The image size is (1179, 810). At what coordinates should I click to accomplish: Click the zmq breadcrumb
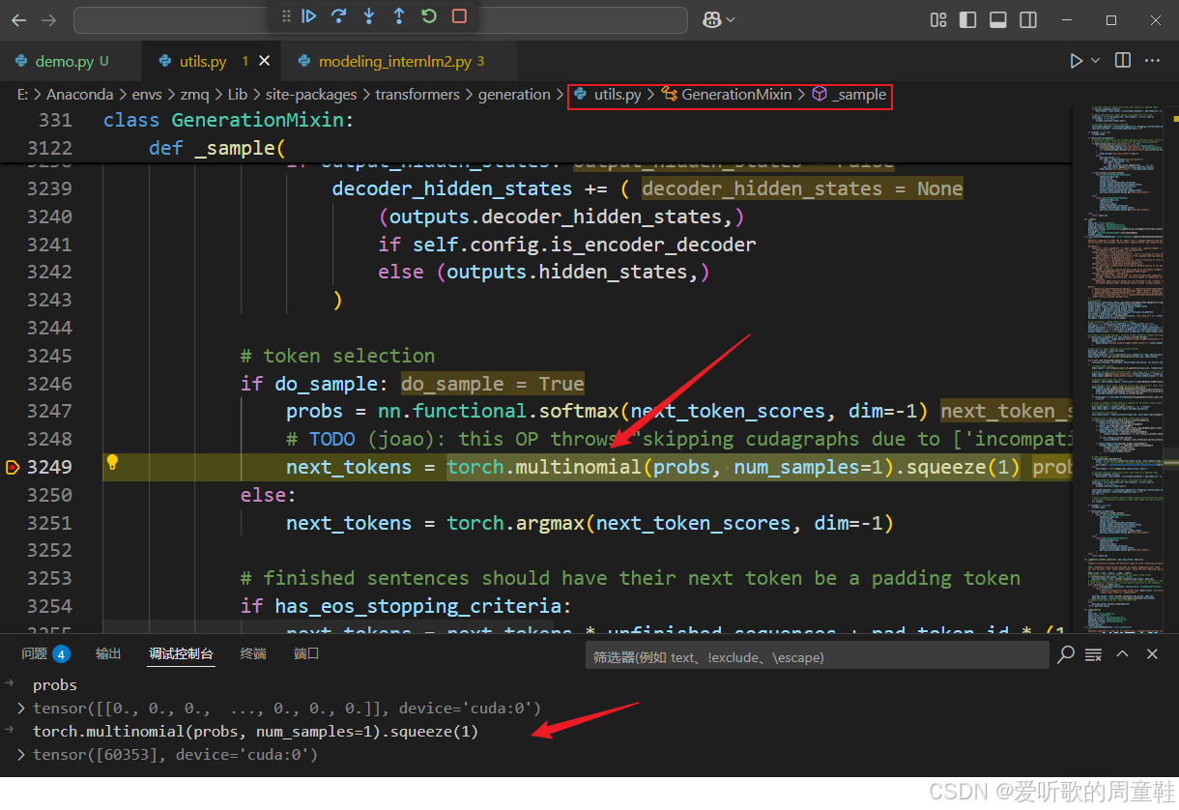[196, 95]
